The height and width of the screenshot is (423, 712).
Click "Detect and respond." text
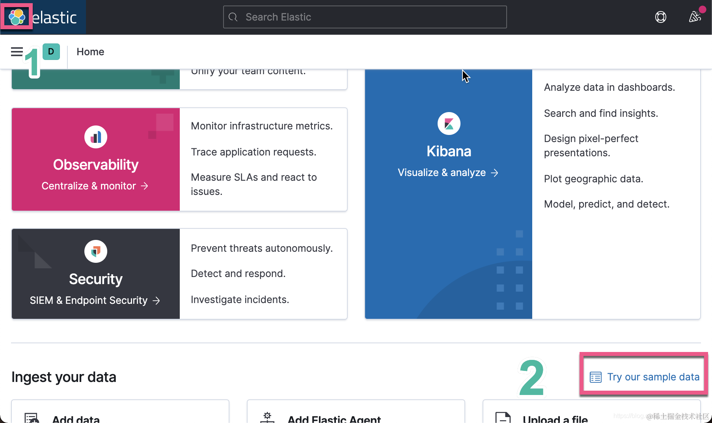pyautogui.click(x=238, y=273)
